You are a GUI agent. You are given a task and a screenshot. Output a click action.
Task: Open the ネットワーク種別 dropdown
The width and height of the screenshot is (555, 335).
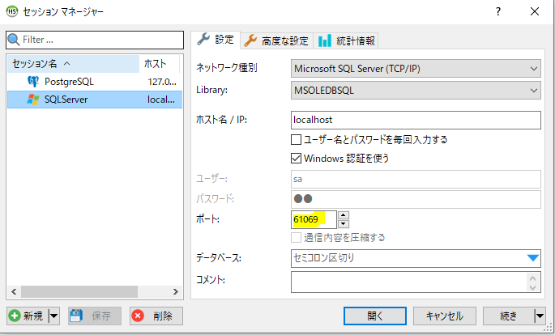tap(416, 69)
